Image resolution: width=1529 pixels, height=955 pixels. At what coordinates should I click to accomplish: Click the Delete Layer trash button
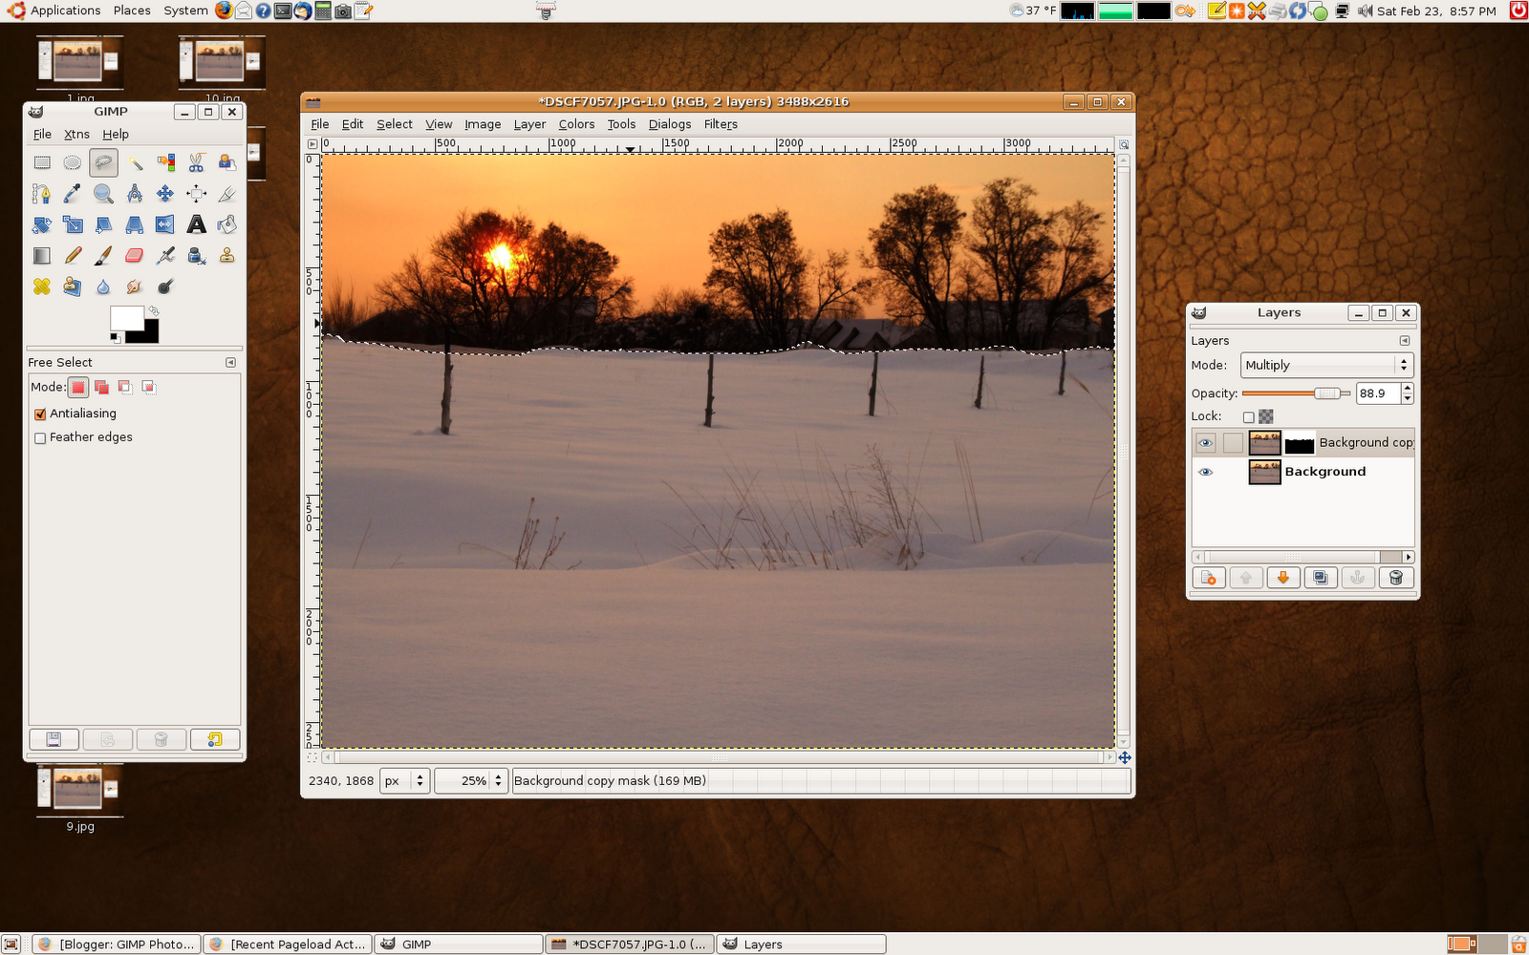click(x=1395, y=578)
